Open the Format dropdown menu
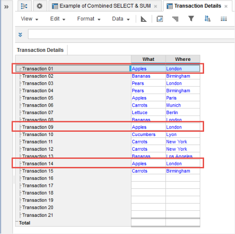The image size is (235, 234). coord(89,19)
